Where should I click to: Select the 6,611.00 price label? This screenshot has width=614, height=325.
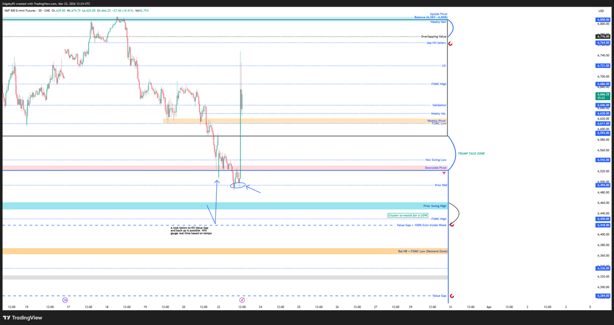602,124
